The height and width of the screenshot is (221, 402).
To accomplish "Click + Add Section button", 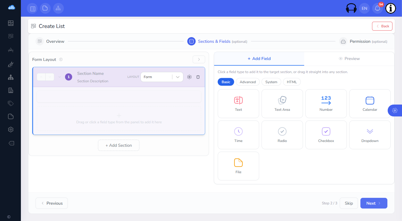I will click(x=119, y=145).
